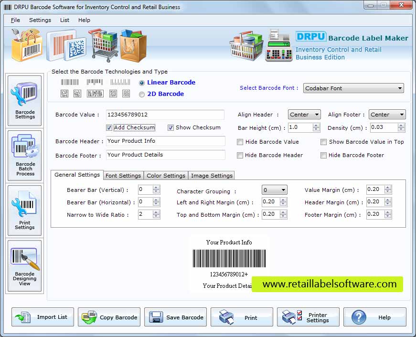The image size is (416, 337).
Task: Uncheck Add Checksum checkbox
Action: (x=109, y=128)
